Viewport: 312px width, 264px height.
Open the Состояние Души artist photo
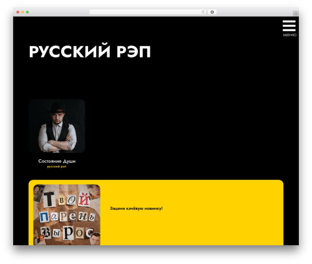pos(57,126)
